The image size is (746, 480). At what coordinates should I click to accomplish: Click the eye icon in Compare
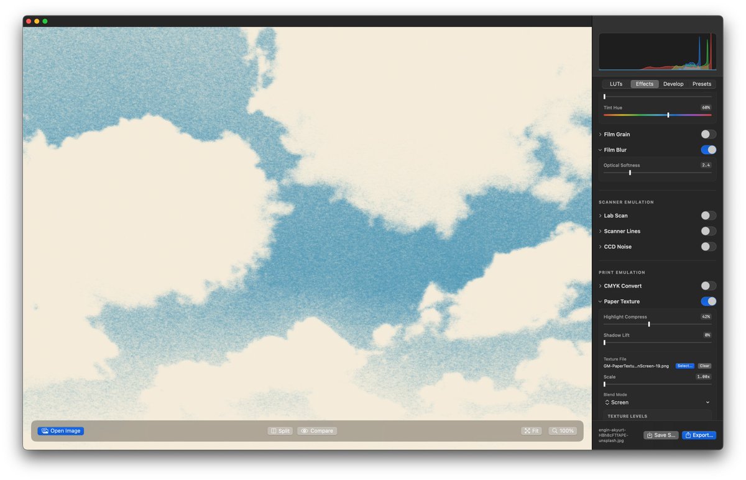[x=305, y=431]
